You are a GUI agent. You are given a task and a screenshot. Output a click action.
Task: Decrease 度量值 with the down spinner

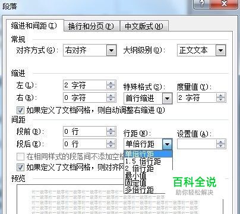(x=221, y=100)
